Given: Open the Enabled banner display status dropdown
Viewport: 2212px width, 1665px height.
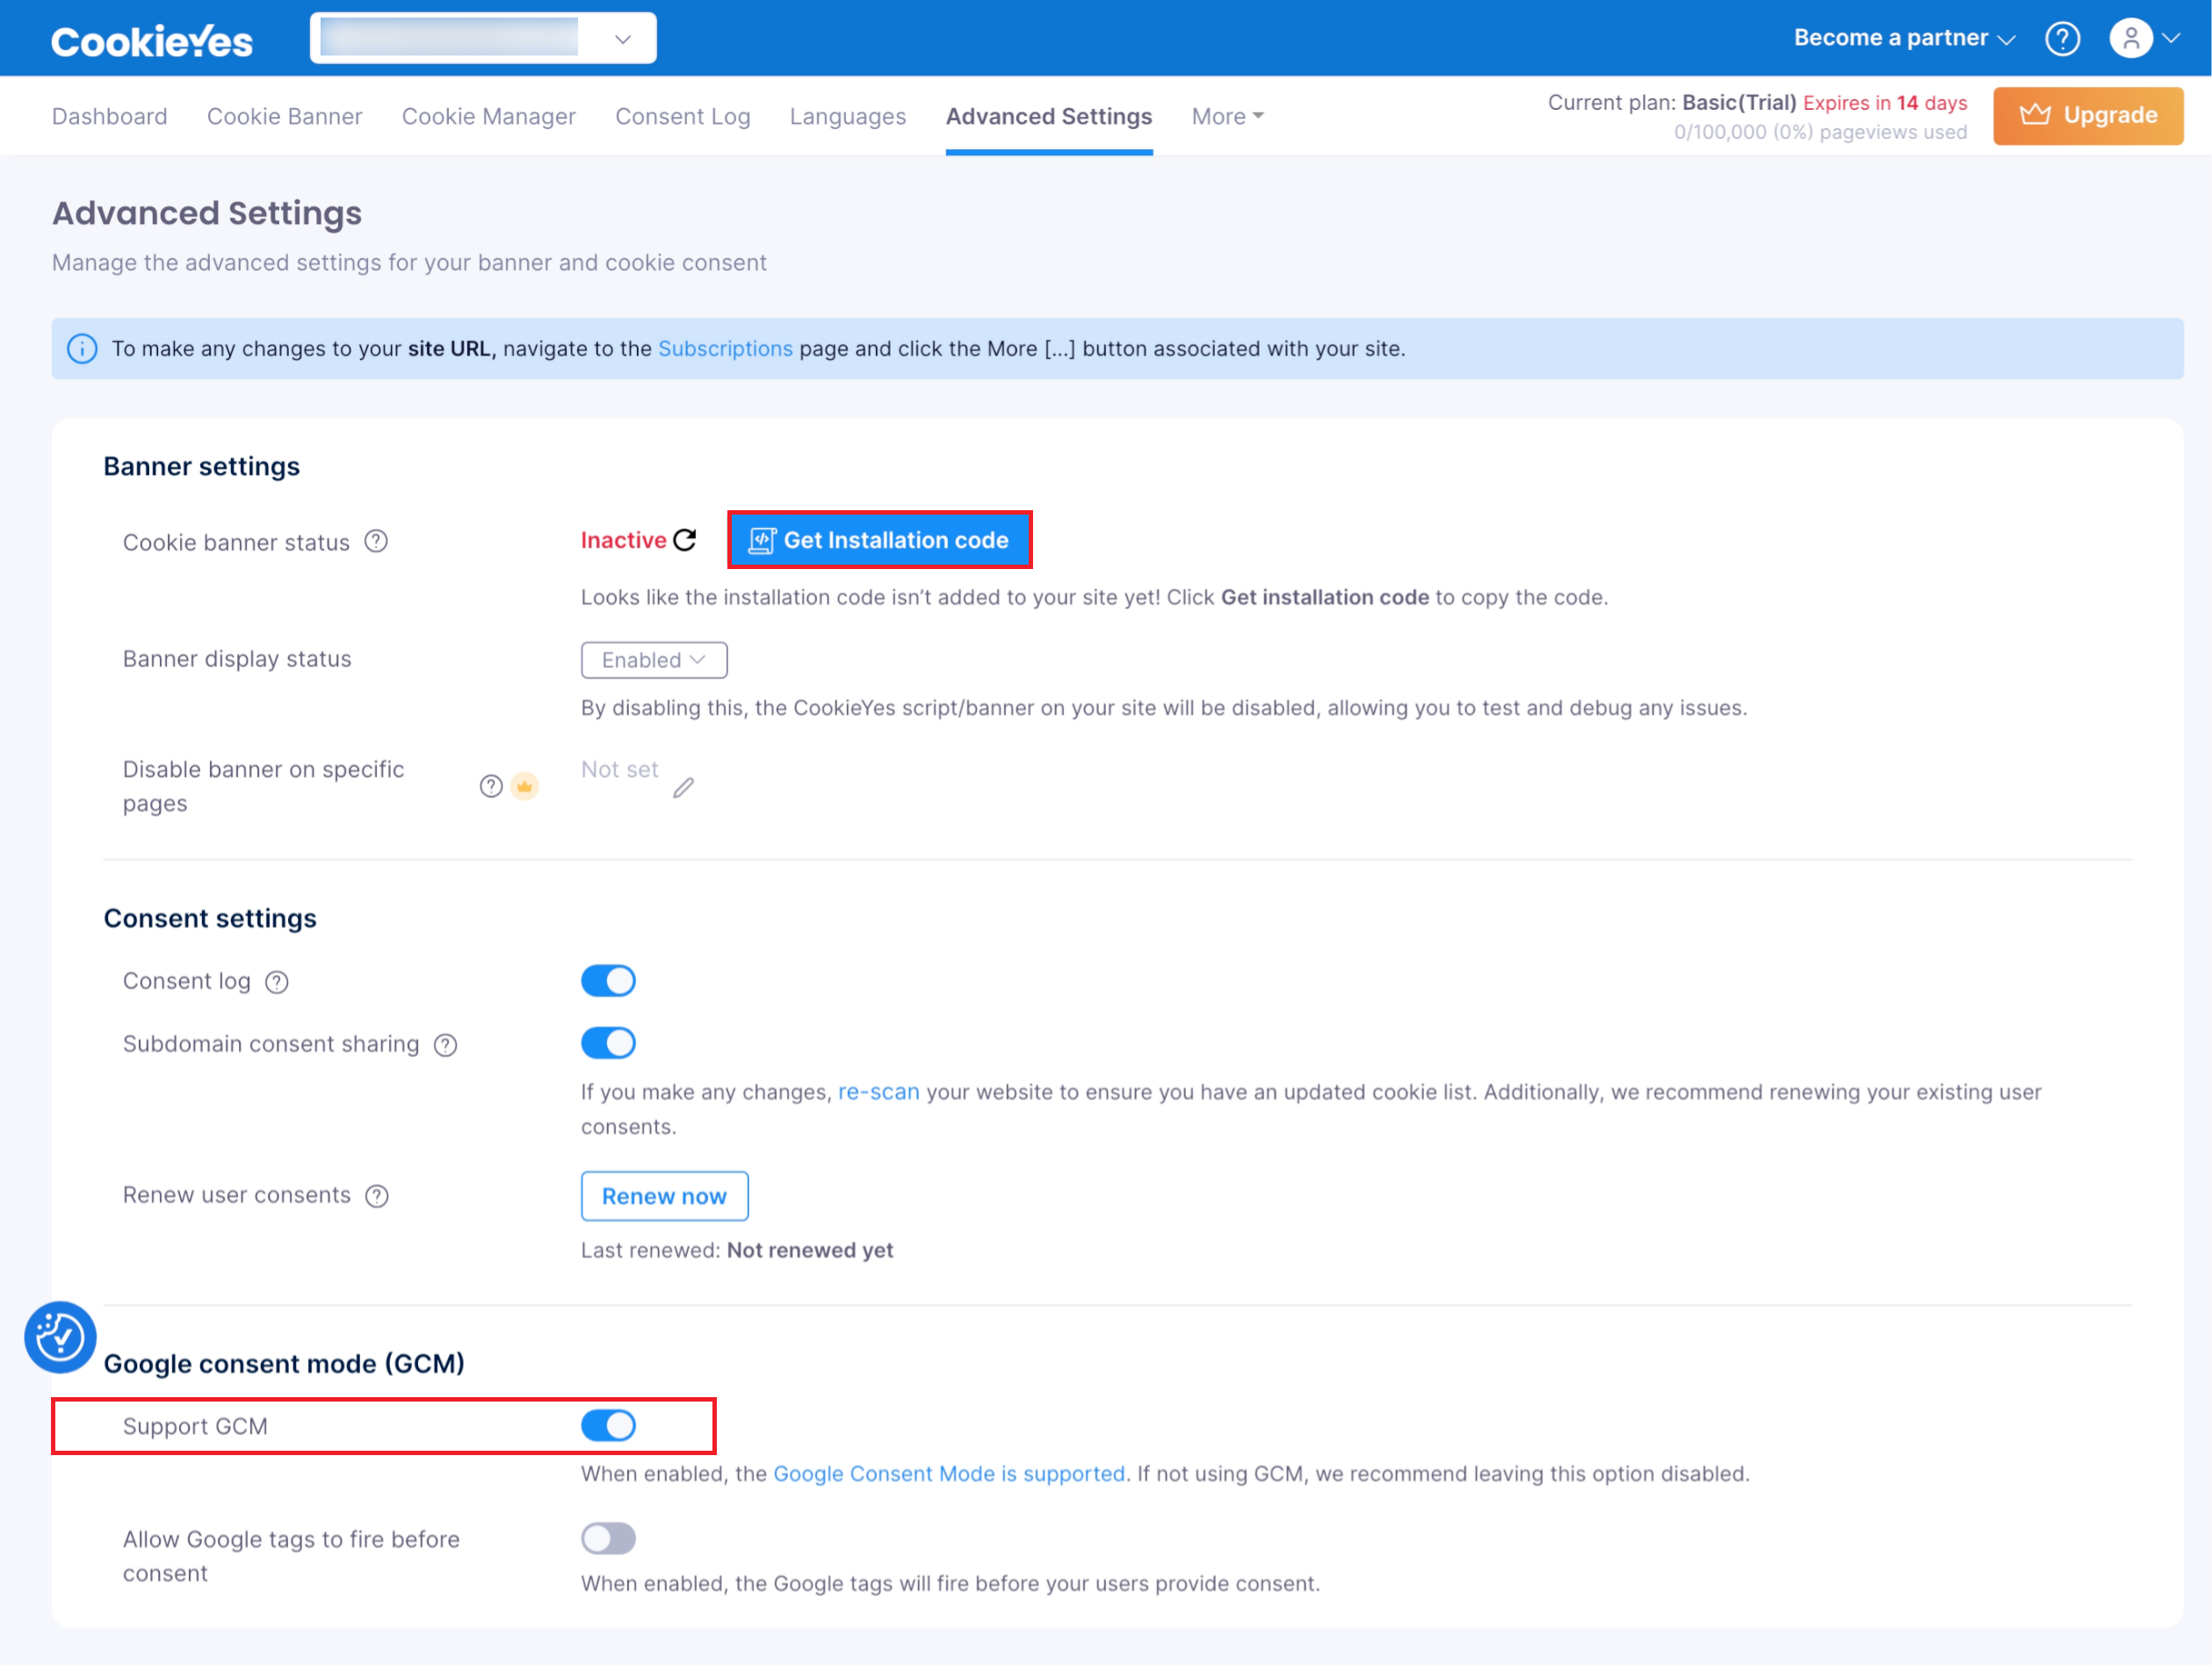Looking at the screenshot, I should click(x=654, y=660).
